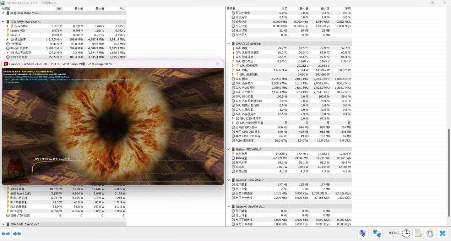Expand the GPU D3D 使用率 row
Screen dimensions: 451x241
pos(233,118)
